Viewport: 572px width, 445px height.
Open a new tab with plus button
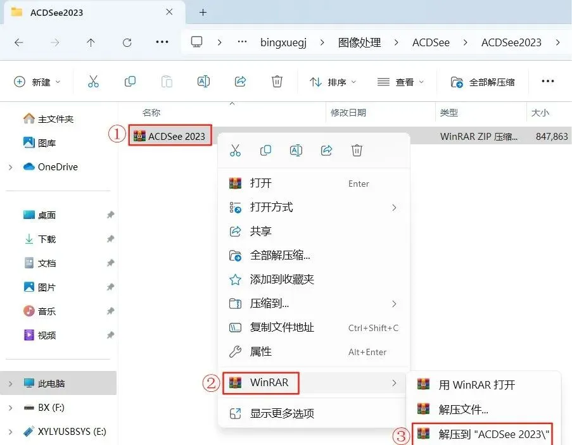(x=203, y=13)
